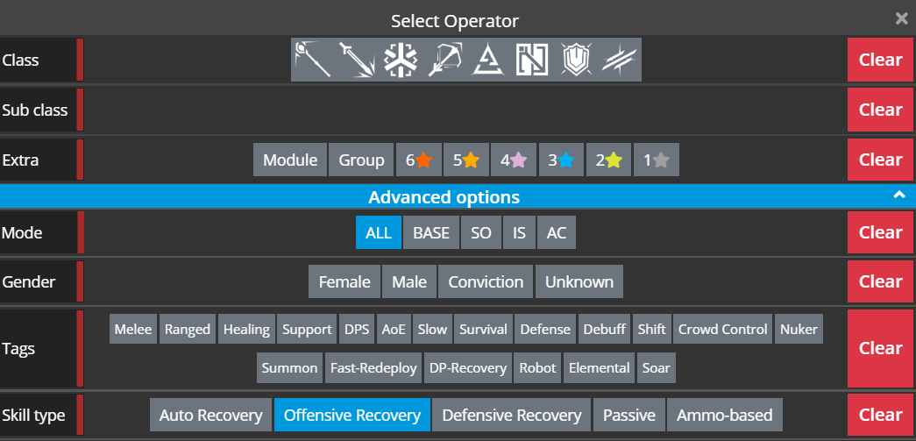Clear the Skill type filter row
The width and height of the screenshot is (916, 441).
click(x=880, y=415)
